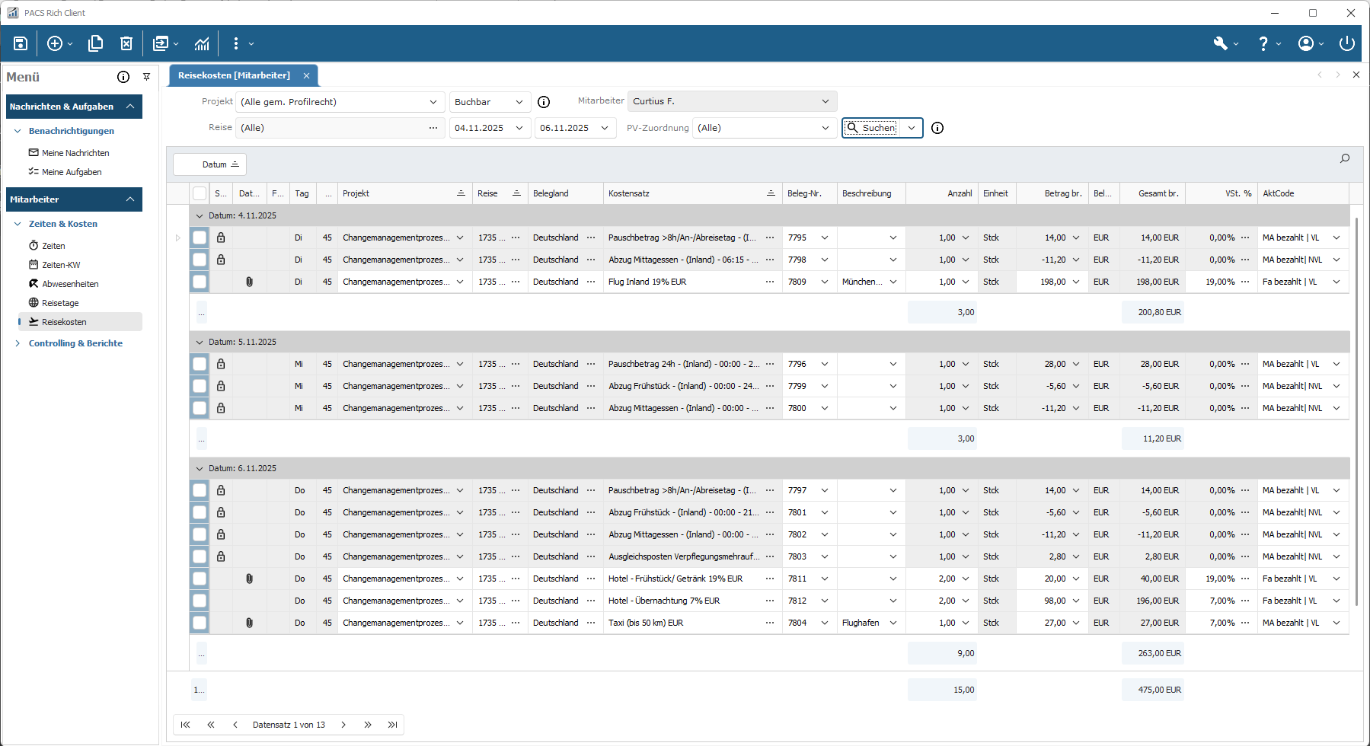Click the power logout icon

tap(1346, 43)
